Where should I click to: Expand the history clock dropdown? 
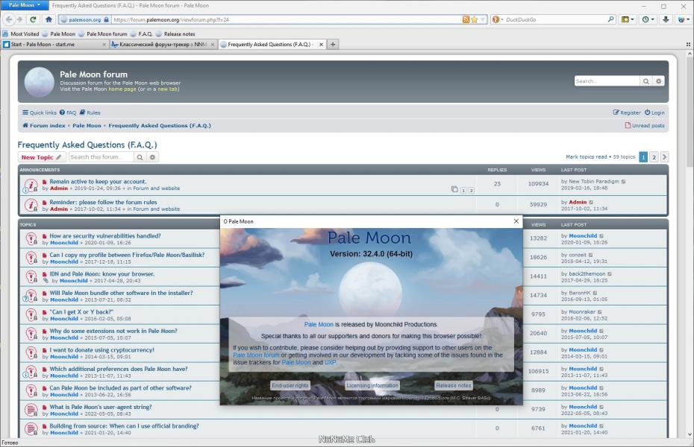(x=648, y=19)
